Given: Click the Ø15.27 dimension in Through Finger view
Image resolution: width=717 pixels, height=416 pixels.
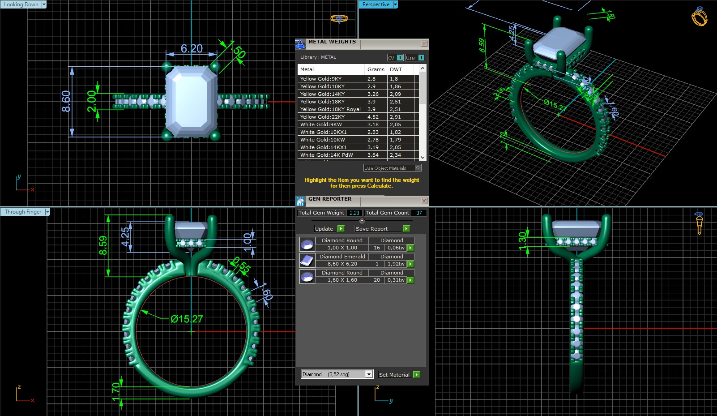Looking at the screenshot, I should tap(187, 319).
